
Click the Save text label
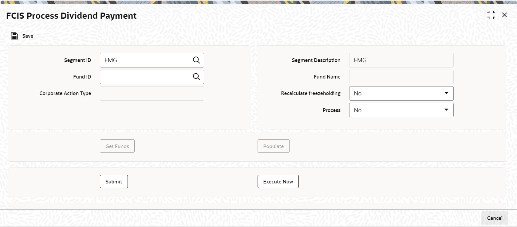pyautogui.click(x=28, y=36)
